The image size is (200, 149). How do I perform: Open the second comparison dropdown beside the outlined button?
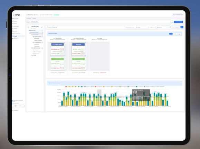click(x=163, y=27)
